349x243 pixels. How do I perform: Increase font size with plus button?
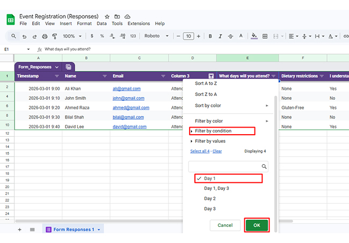pos(199,36)
